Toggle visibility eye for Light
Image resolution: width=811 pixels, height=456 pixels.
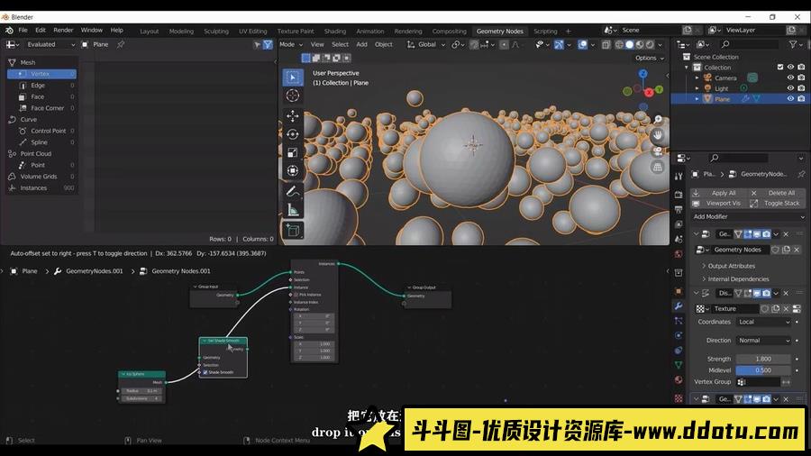(790, 88)
